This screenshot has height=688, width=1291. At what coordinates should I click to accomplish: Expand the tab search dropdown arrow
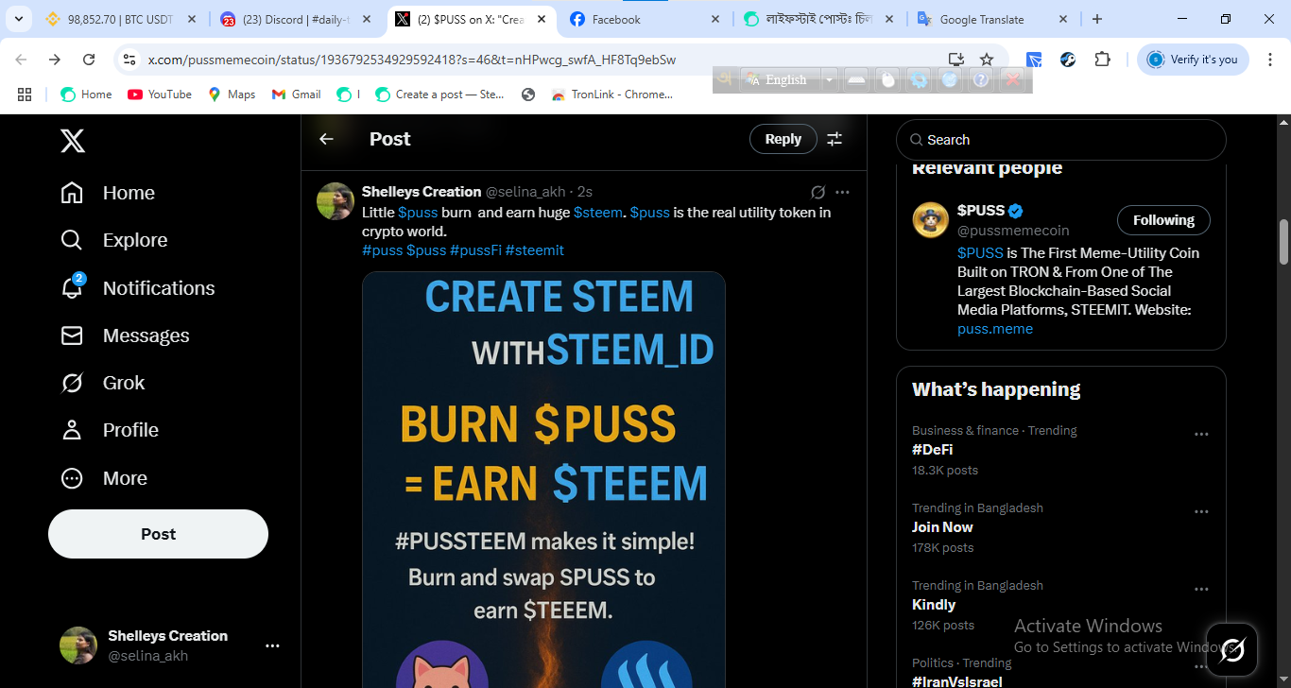tap(18, 19)
